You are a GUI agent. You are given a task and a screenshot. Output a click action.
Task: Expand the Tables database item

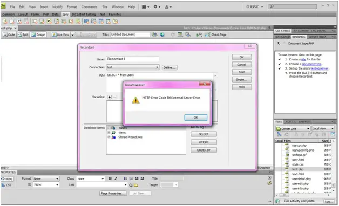point(109,128)
